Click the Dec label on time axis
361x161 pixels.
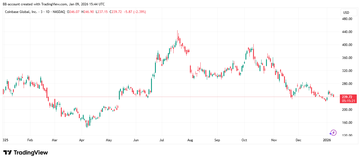(298, 140)
